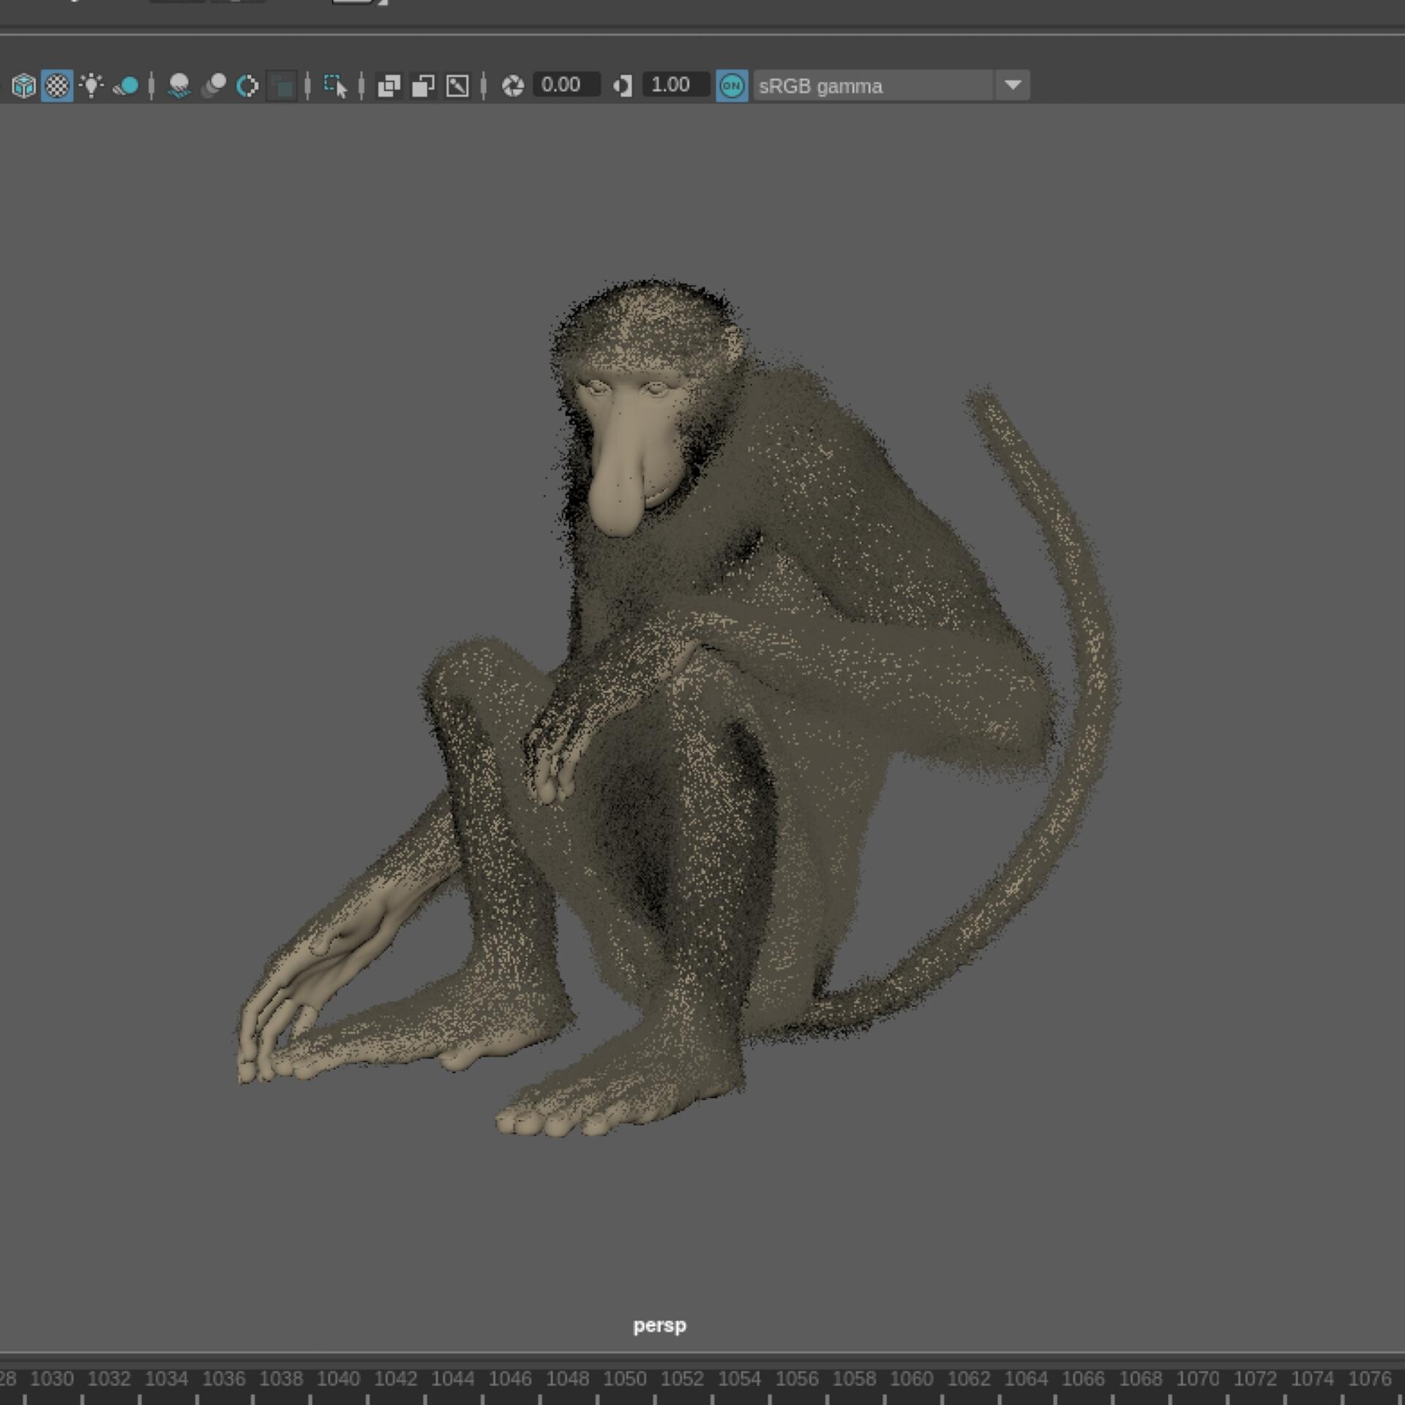Toggle XRay joints icon

tap(457, 86)
